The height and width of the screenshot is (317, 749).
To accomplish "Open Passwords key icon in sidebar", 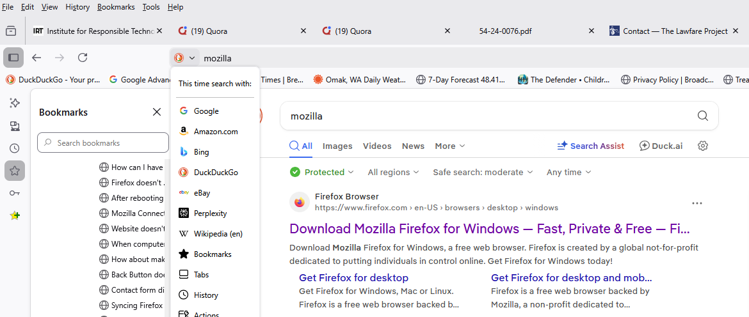I will [x=14, y=193].
